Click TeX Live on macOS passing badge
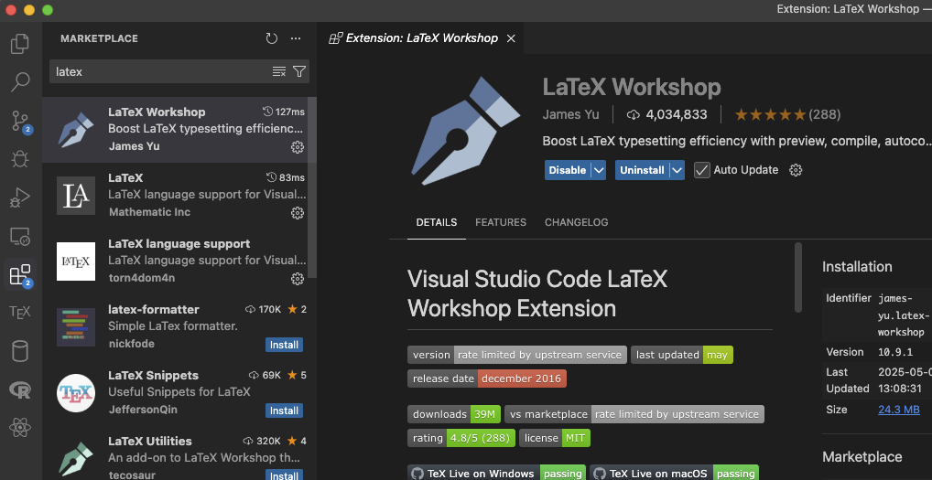Screen dimensions: 932x480 pyautogui.click(x=675, y=473)
